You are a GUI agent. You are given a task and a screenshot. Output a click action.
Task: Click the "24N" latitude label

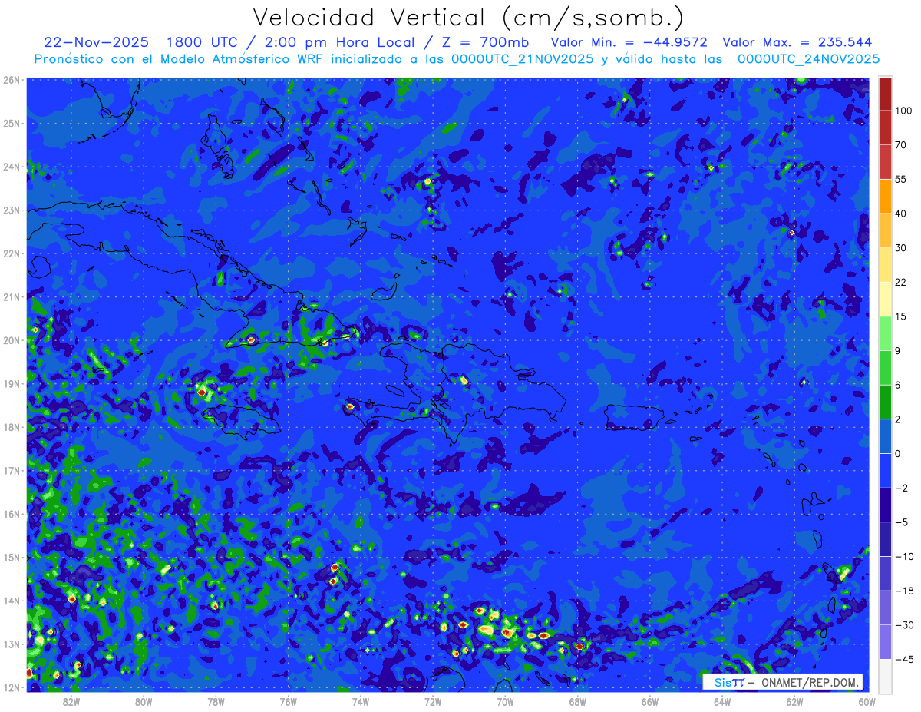coord(12,167)
